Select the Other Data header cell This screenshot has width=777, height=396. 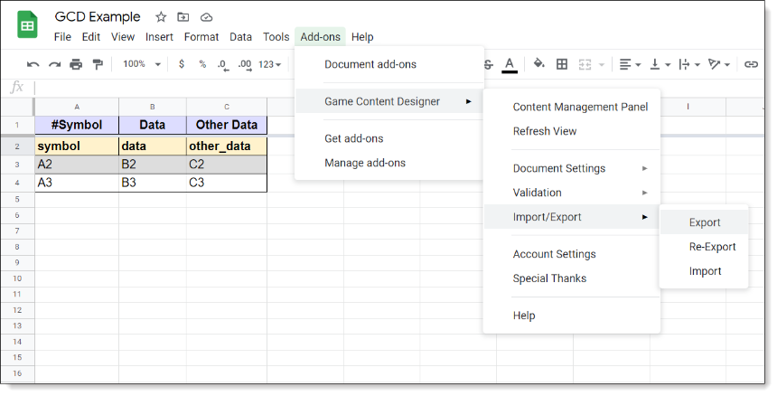click(227, 125)
